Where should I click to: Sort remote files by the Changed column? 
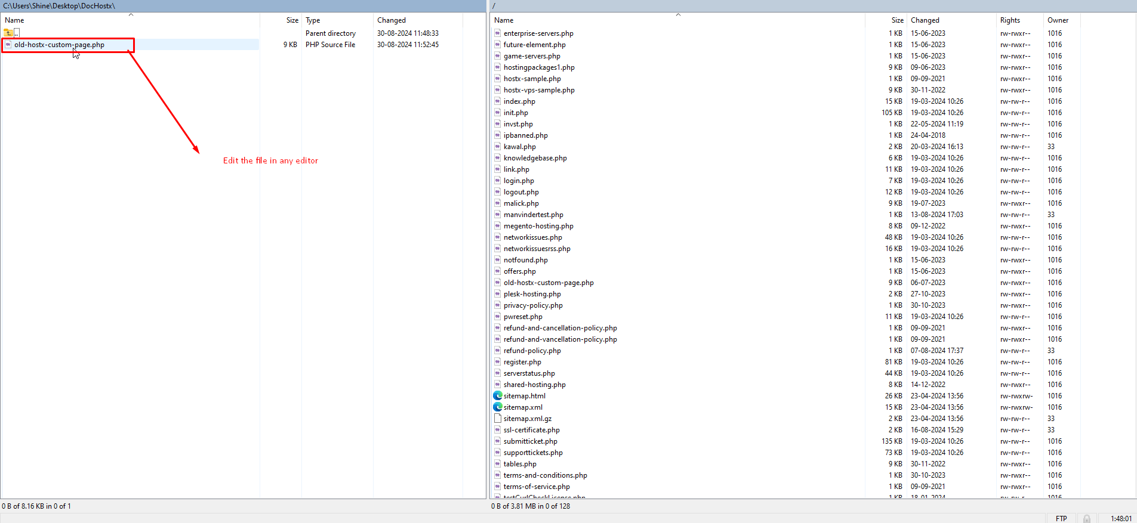(925, 20)
